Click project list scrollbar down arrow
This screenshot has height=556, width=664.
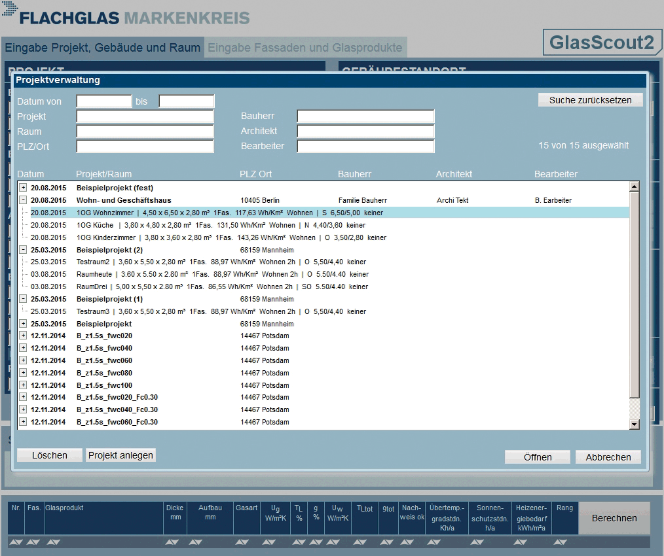[x=634, y=424]
